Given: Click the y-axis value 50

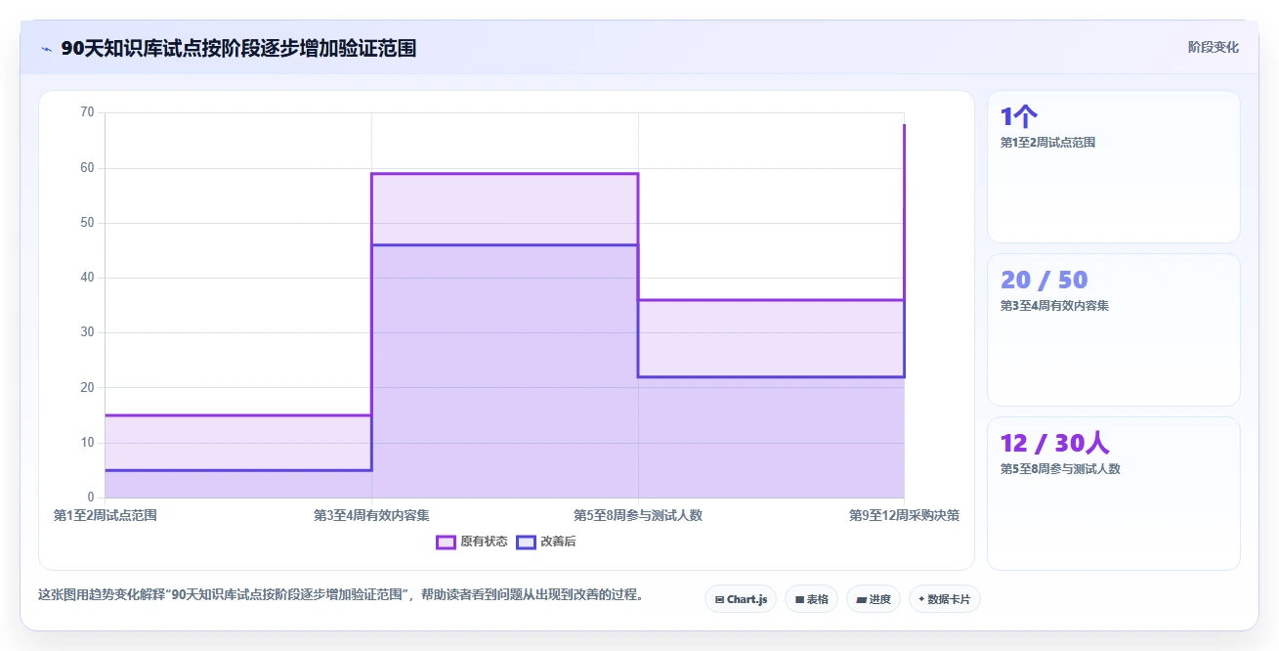Looking at the screenshot, I should click(87, 223).
